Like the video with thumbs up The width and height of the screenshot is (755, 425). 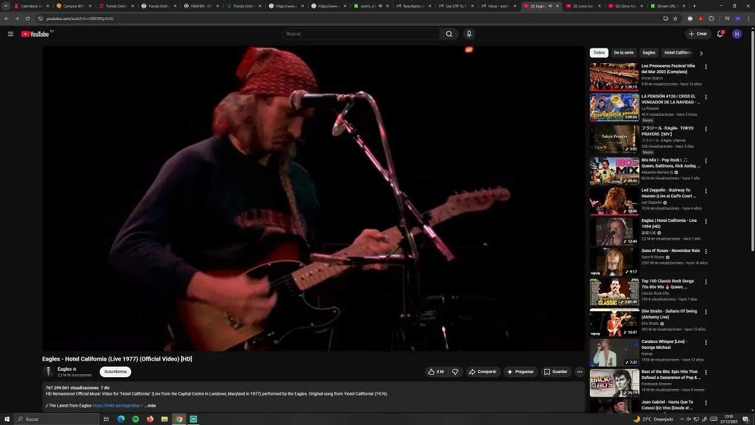pyautogui.click(x=436, y=372)
